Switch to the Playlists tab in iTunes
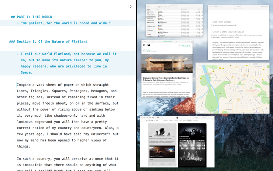The width and height of the screenshot is (273, 171). click(x=171, y=120)
